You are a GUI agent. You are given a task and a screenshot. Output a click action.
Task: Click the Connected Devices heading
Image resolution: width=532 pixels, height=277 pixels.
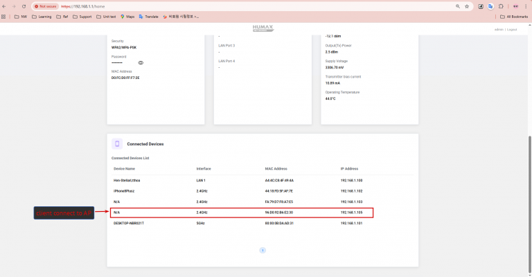tap(145, 144)
